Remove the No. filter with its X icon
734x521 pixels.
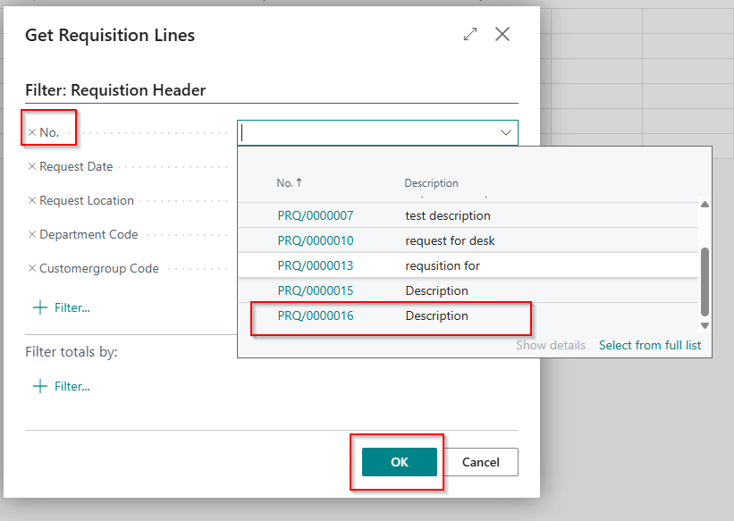(x=32, y=132)
